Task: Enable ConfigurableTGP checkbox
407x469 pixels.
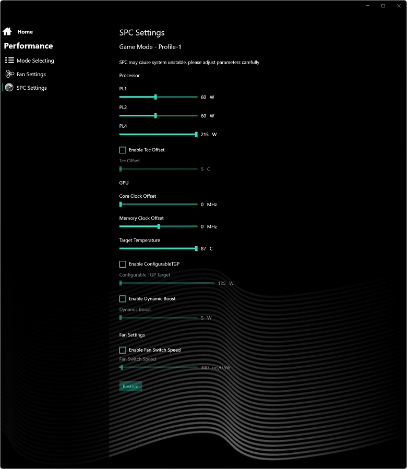Action: point(123,264)
